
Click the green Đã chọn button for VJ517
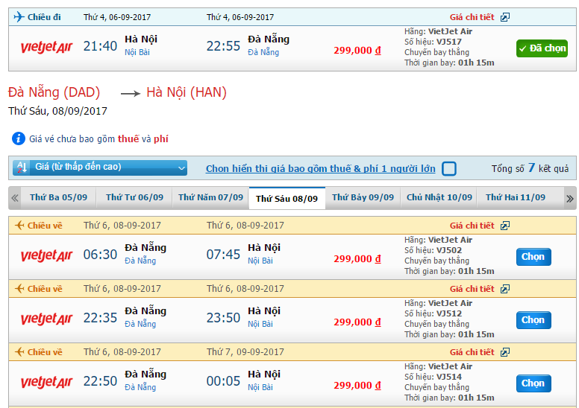coord(542,48)
